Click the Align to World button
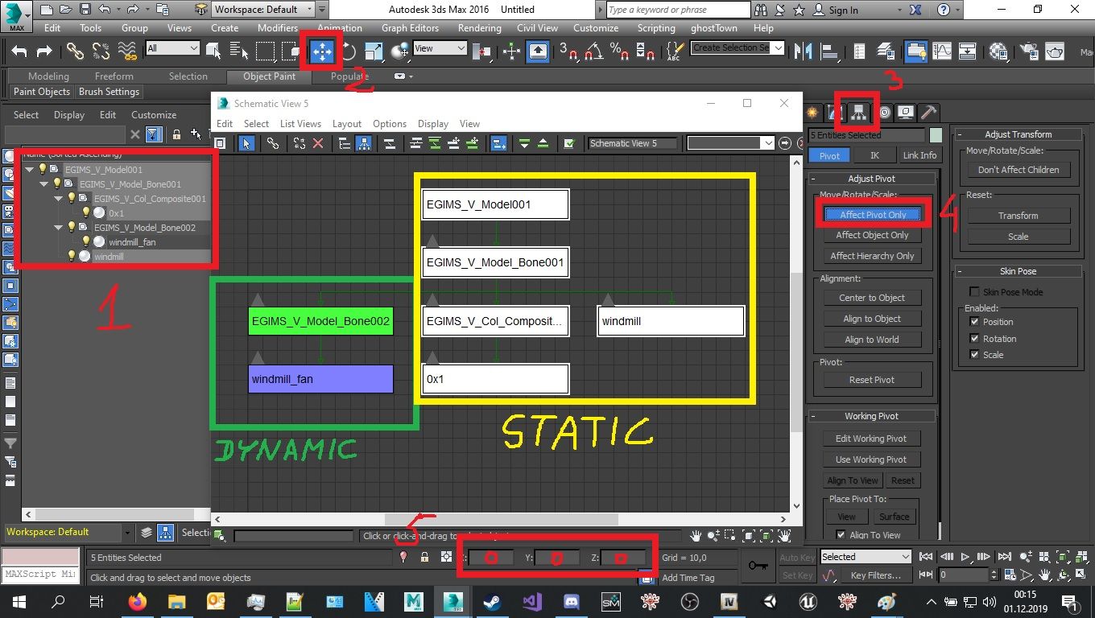The image size is (1095, 618). (x=872, y=340)
